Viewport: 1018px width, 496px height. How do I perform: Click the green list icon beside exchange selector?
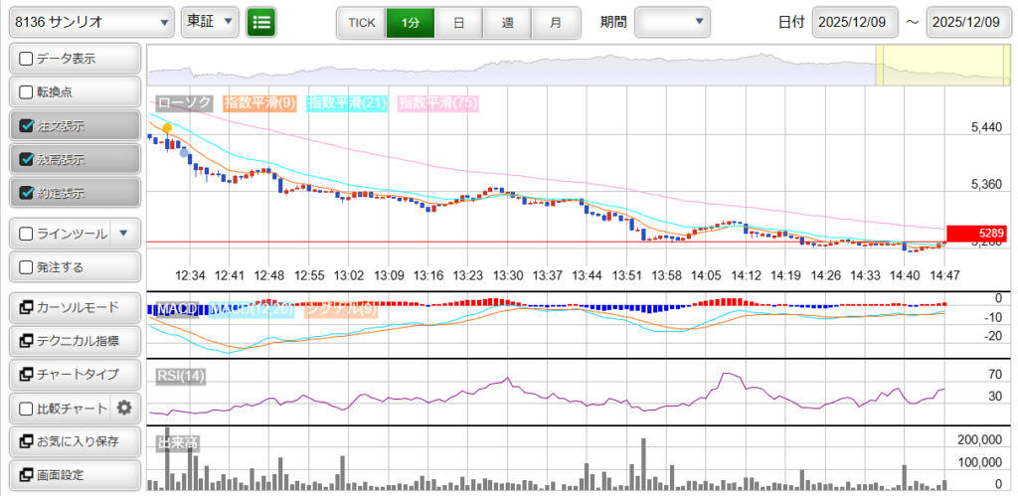tap(262, 22)
